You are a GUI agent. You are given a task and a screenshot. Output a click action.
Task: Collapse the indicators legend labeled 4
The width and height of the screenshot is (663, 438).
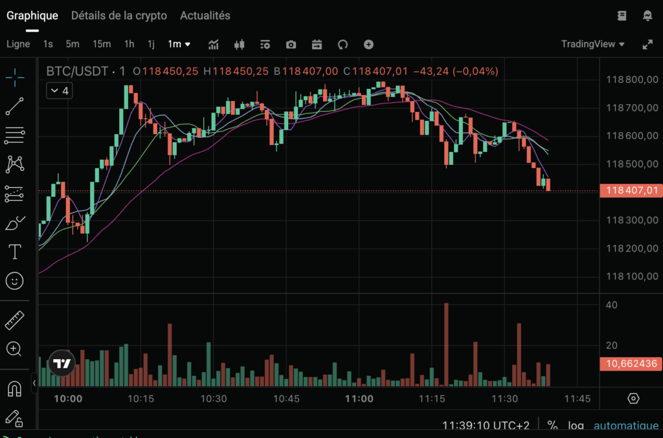58,91
